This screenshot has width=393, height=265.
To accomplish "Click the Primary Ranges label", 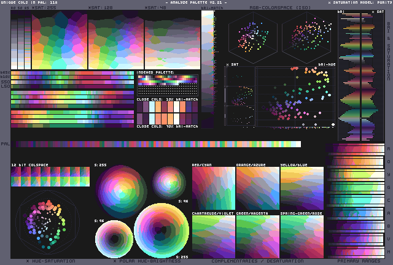I will coord(356,261).
